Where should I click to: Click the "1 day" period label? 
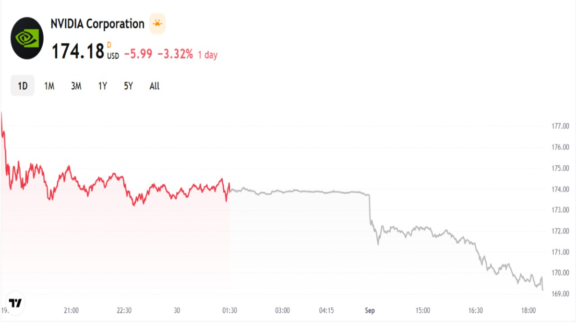click(207, 55)
